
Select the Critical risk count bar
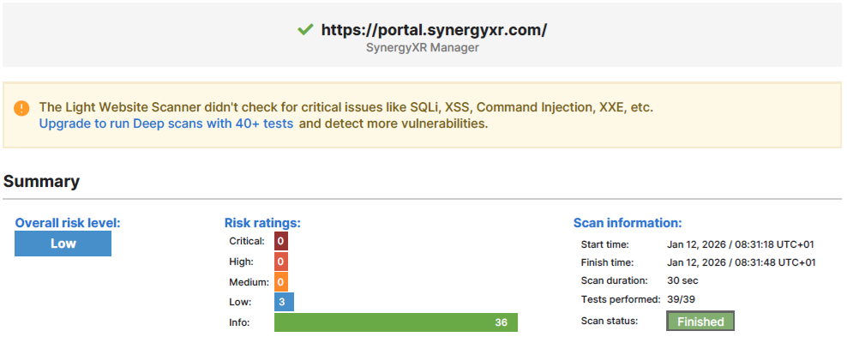click(280, 242)
